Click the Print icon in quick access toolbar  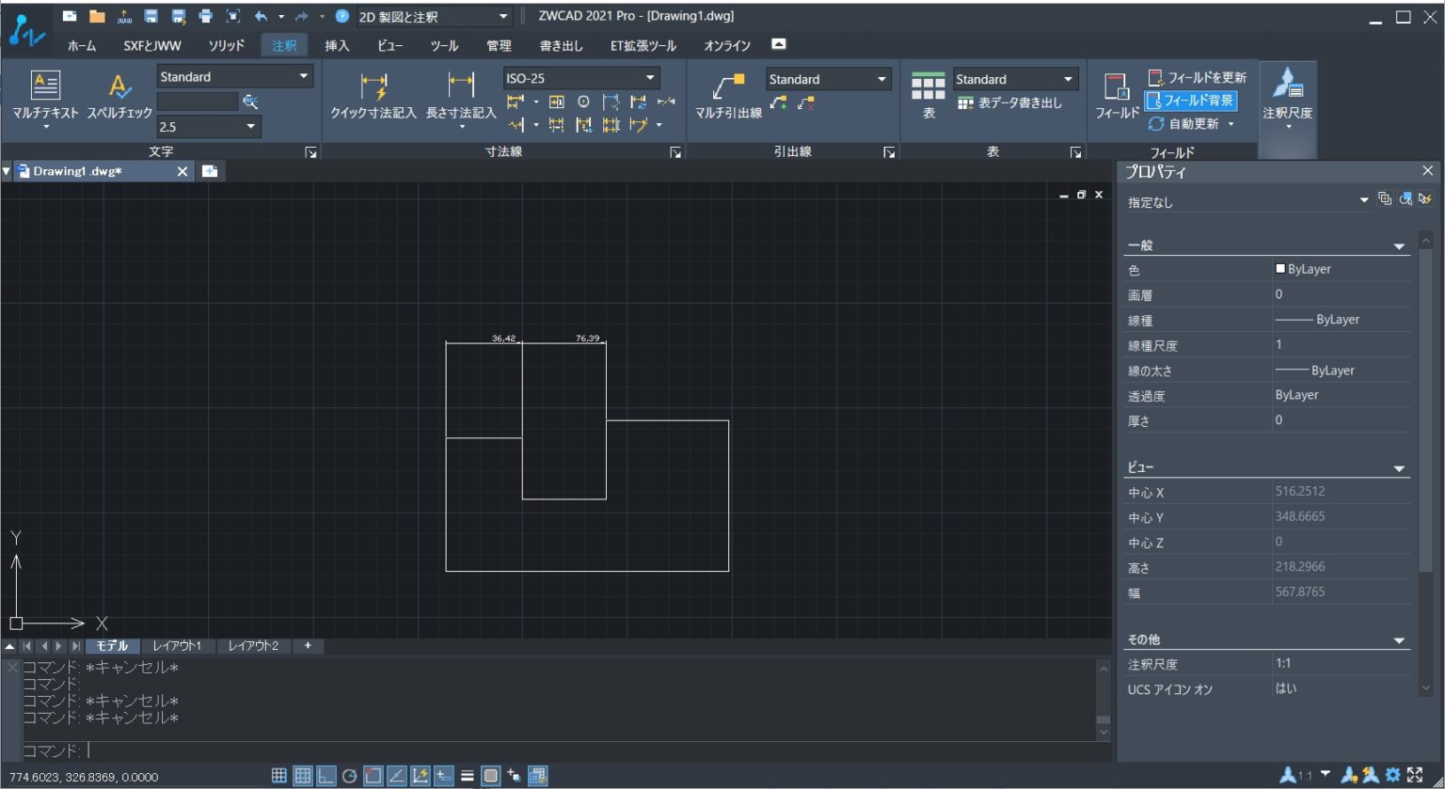[x=205, y=16]
